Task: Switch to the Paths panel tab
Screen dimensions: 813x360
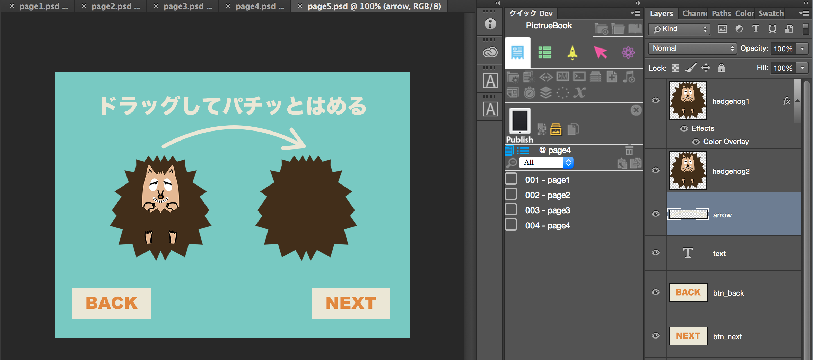Action: coord(721,13)
